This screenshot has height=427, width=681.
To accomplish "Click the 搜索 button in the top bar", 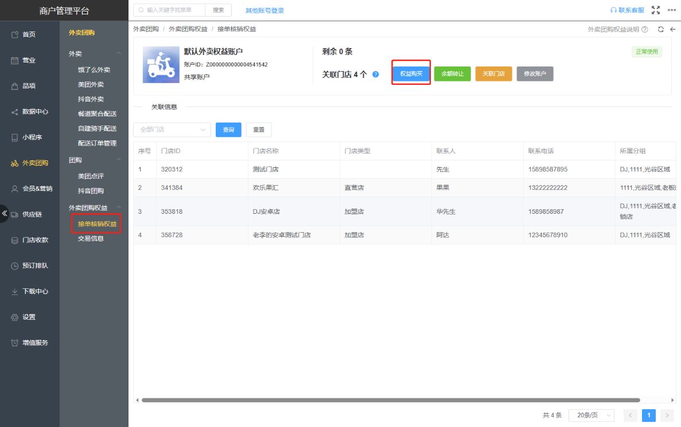I will [x=219, y=10].
